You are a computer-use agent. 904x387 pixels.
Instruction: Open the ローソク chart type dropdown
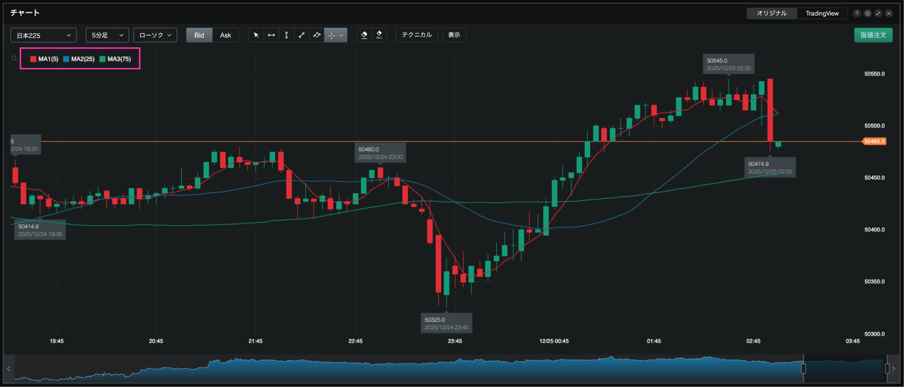155,35
